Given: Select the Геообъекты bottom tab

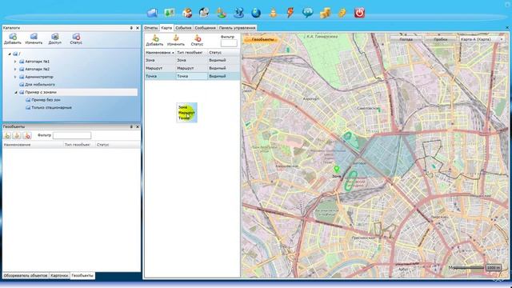Looking at the screenshot, I should 82,275.
